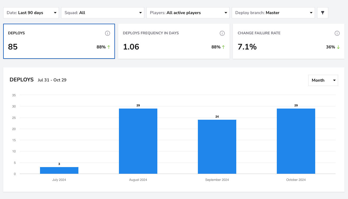The width and height of the screenshot is (348, 199).
Task: Switch to Change Failure Rate card
Action: point(289,41)
